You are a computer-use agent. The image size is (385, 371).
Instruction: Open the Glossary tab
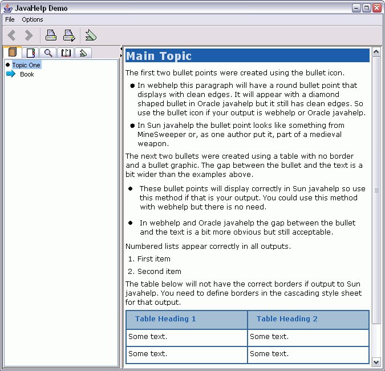click(66, 53)
